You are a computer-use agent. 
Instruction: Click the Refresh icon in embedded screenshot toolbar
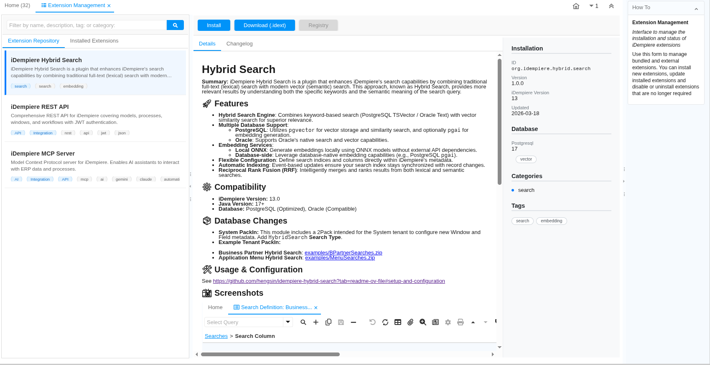(385, 322)
